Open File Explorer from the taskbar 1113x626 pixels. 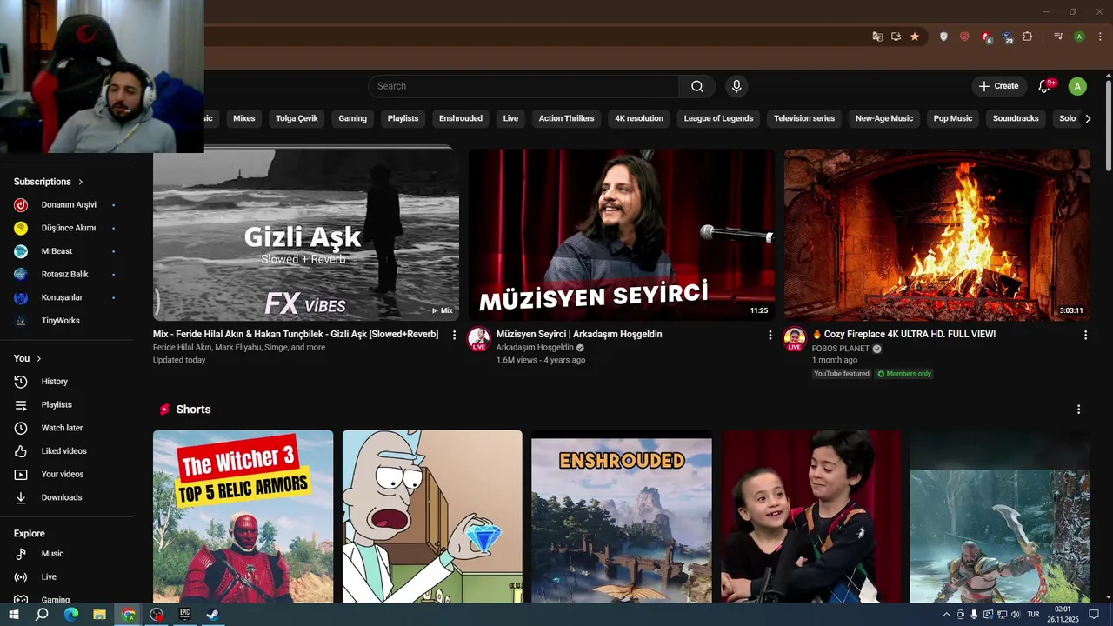(x=99, y=614)
